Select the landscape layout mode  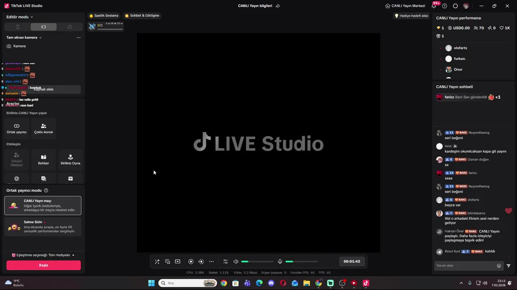point(44,27)
